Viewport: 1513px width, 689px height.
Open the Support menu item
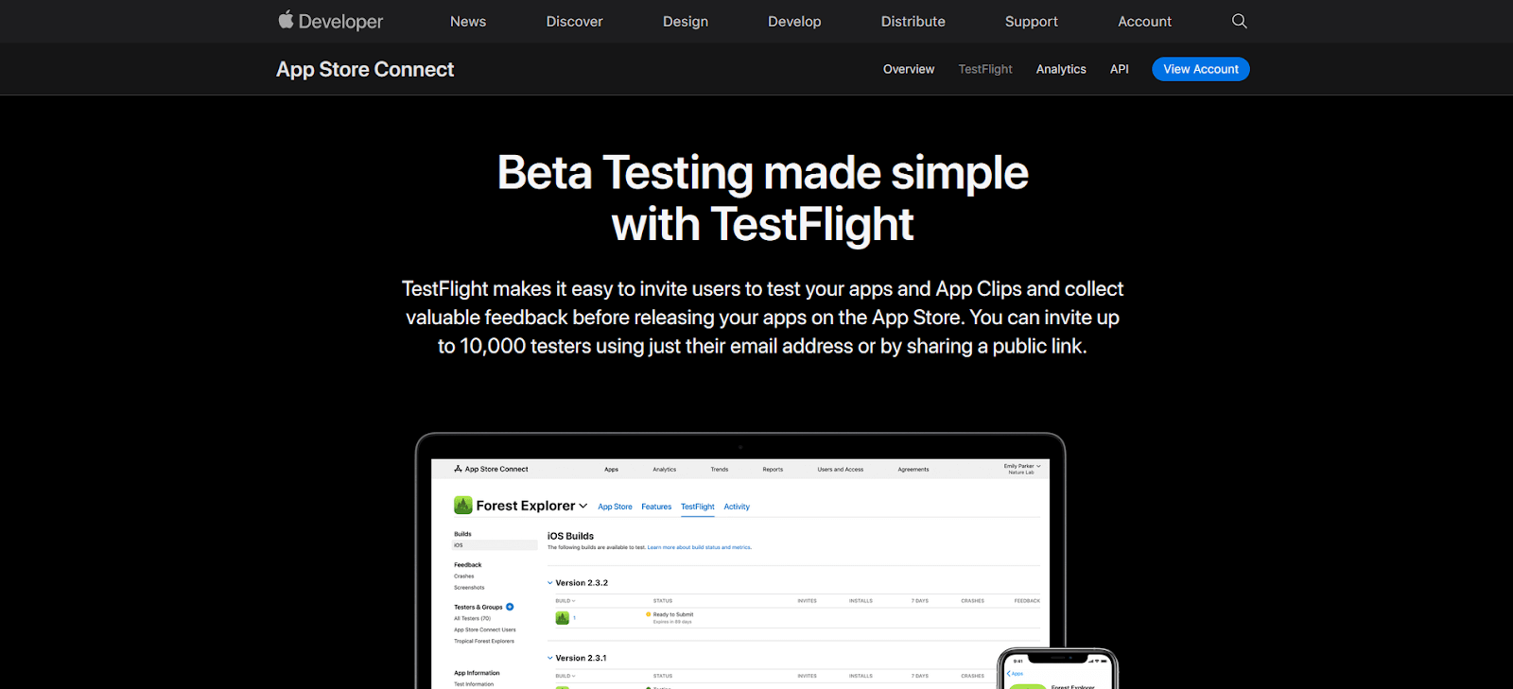(1032, 21)
